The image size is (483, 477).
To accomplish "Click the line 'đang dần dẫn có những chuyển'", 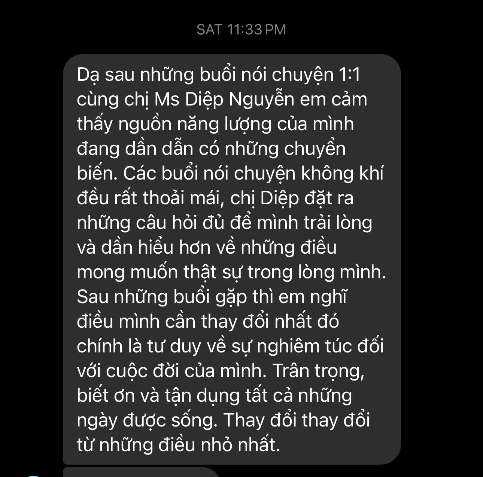I will click(x=211, y=149).
